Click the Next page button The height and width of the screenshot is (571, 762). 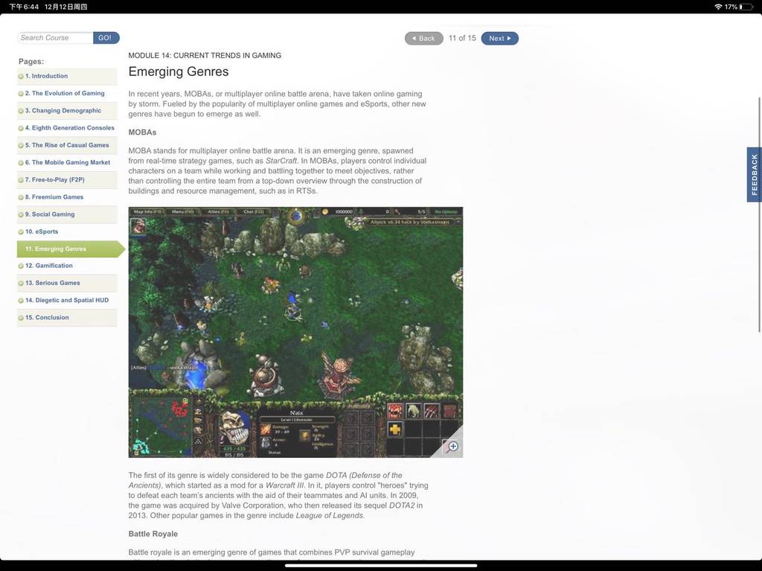click(x=499, y=39)
